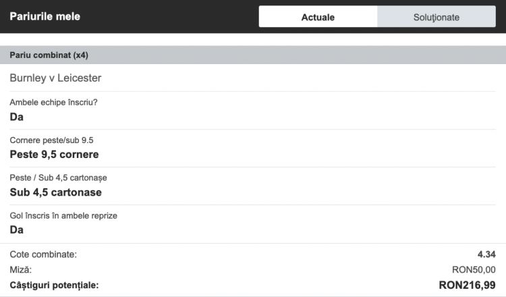Click Da selection under Ambele echipe înscriu
The width and height of the screenshot is (506, 297).
click(x=17, y=117)
